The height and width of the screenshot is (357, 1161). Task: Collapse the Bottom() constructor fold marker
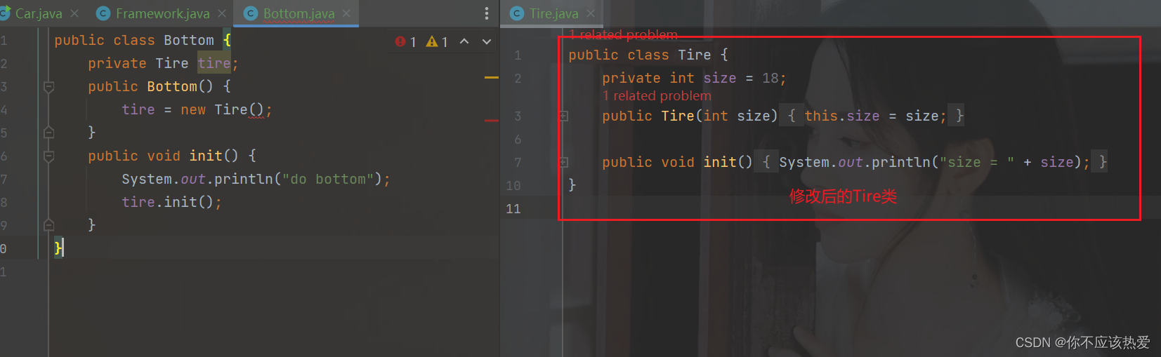pos(49,87)
